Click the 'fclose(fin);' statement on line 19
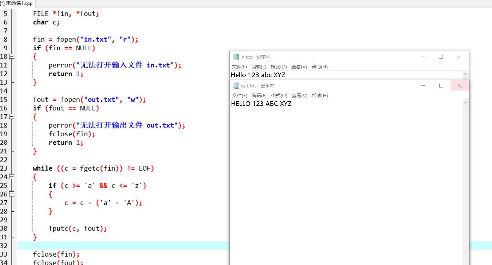The height and width of the screenshot is (265, 492). point(72,134)
